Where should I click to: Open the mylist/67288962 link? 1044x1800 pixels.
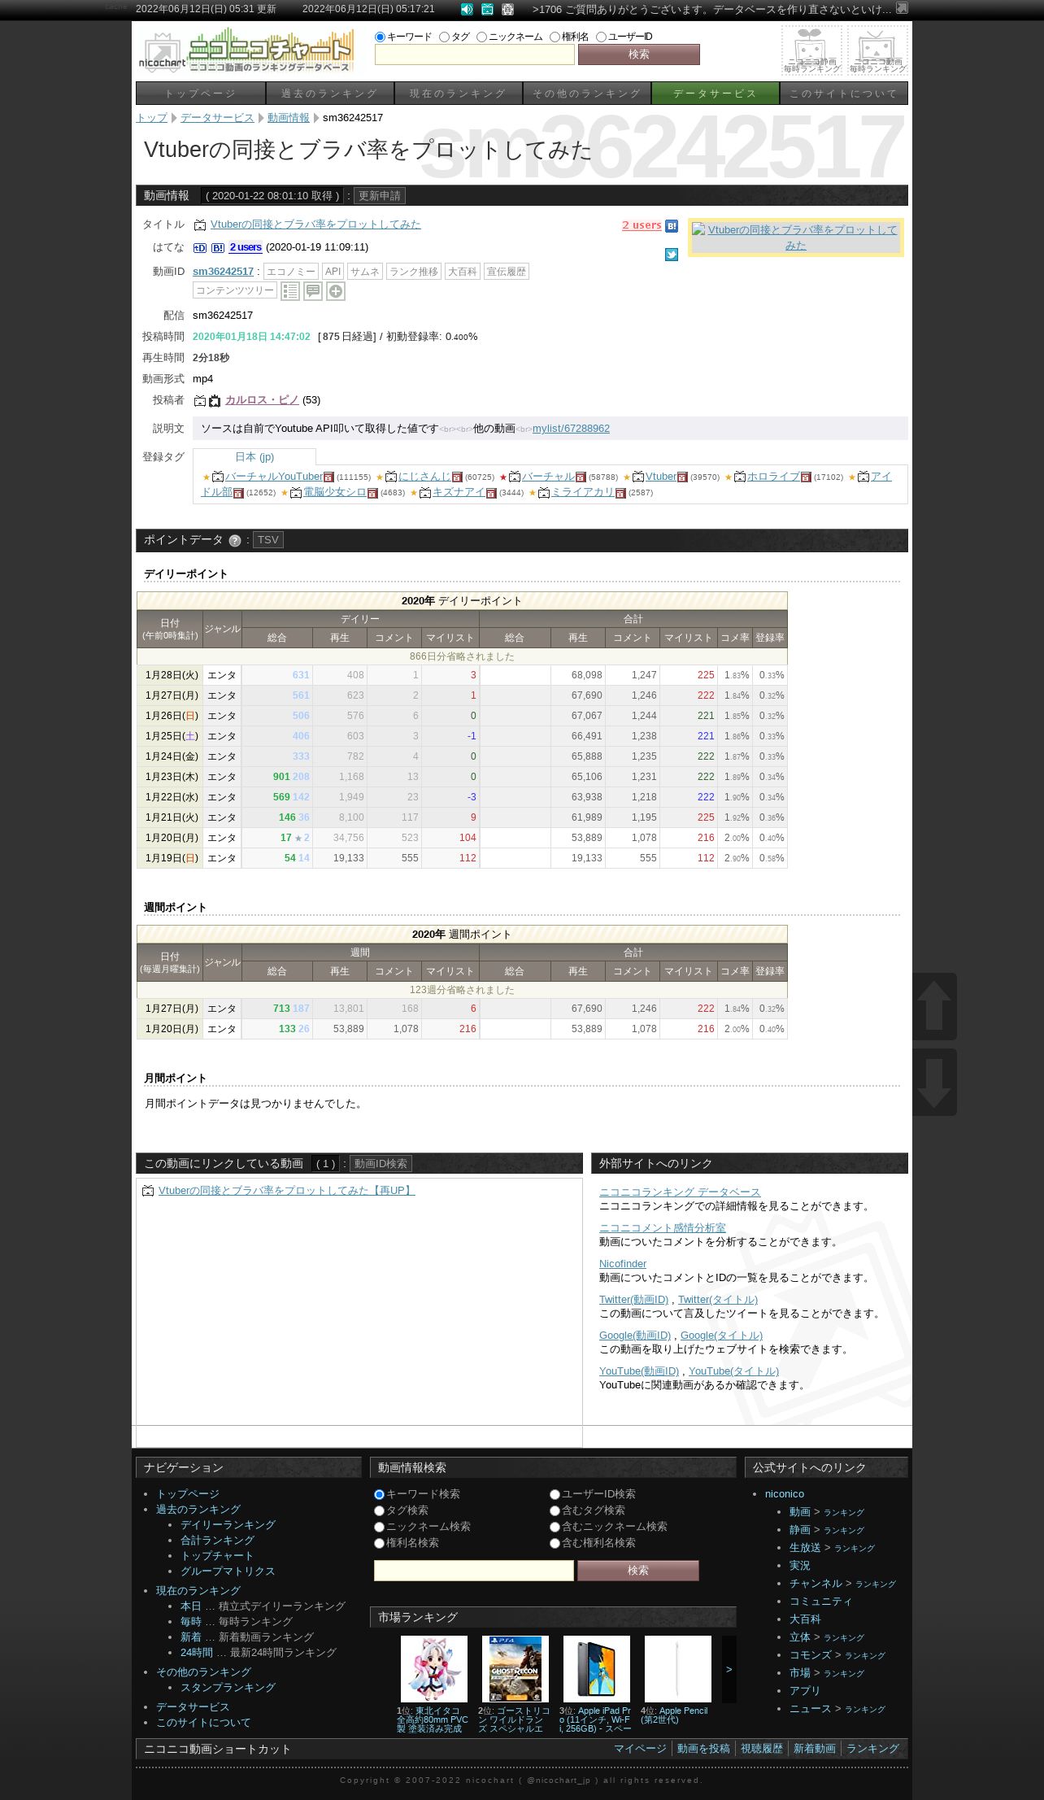[x=571, y=429]
